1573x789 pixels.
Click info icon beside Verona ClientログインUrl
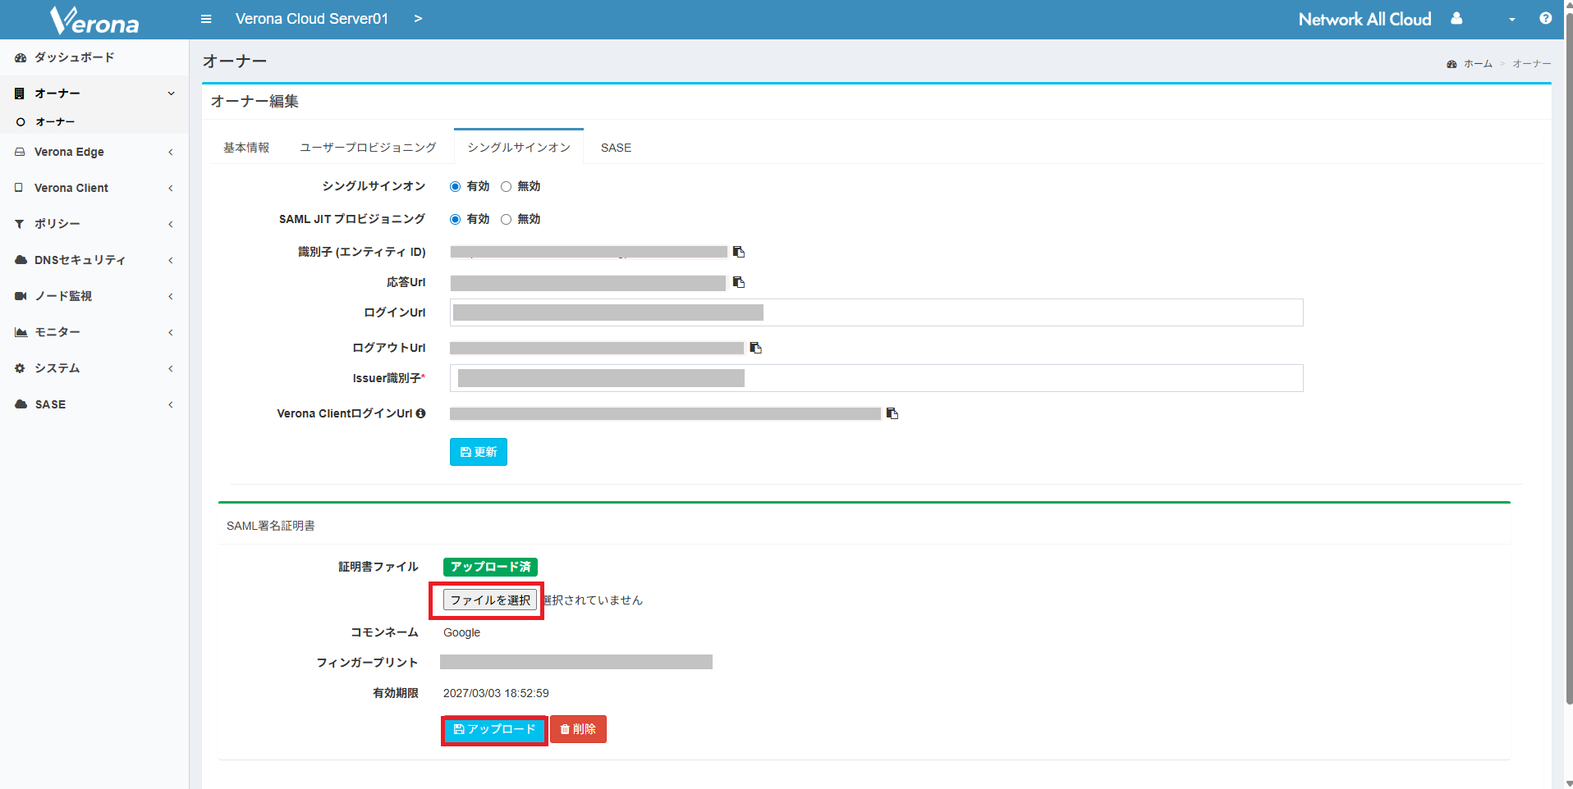point(421,413)
